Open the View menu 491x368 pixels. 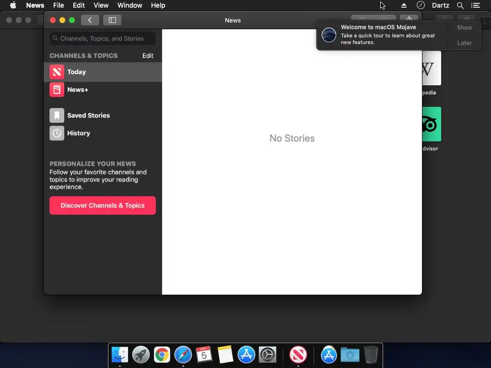(x=101, y=5)
